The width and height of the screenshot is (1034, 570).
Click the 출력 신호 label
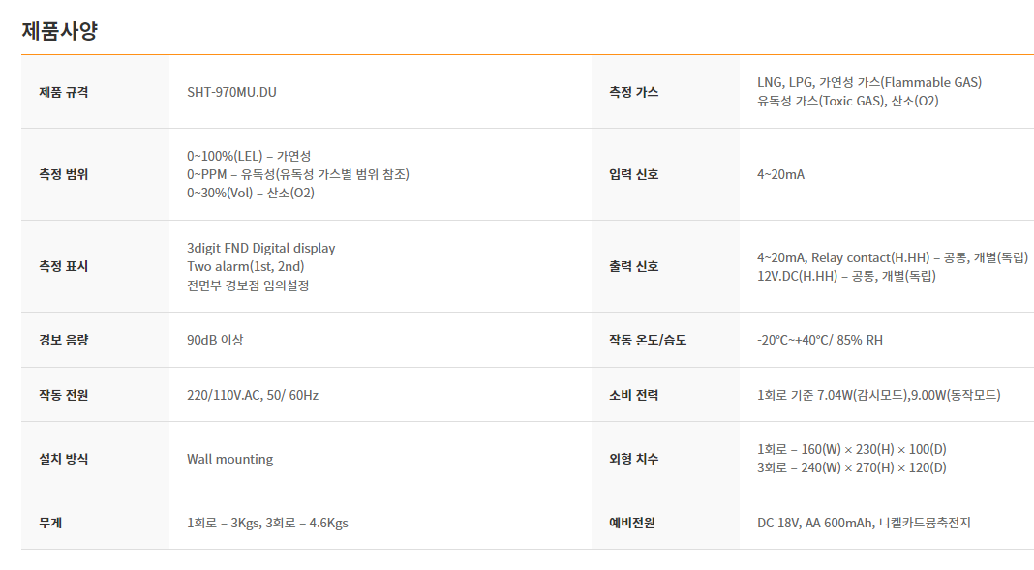tap(633, 266)
